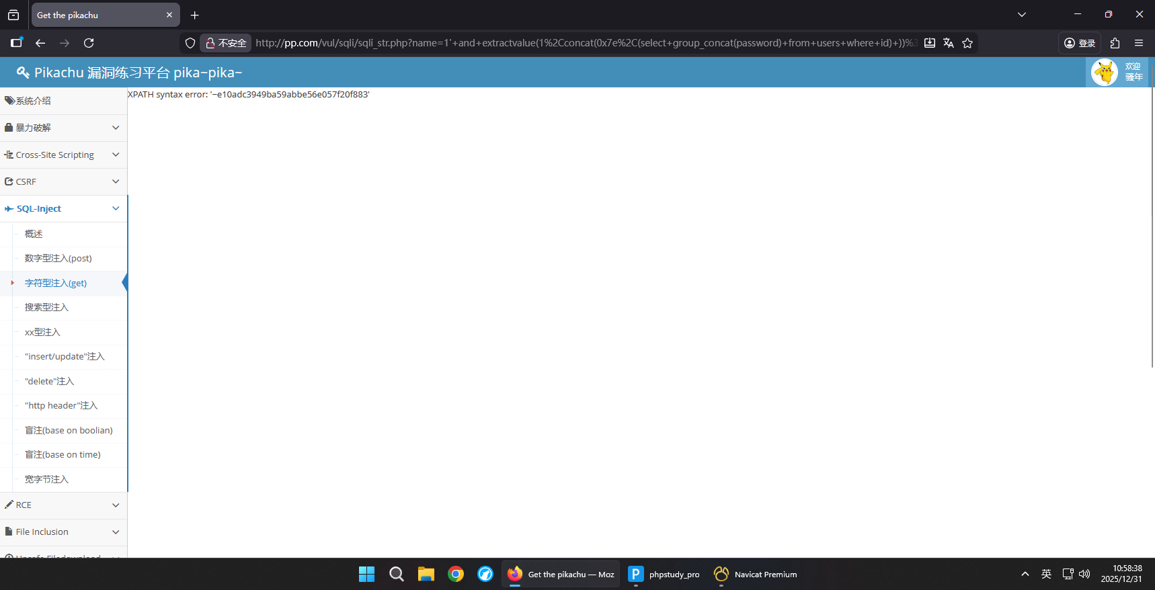Select the Get the pikachu tab
This screenshot has height=590, width=1155.
(x=106, y=15)
